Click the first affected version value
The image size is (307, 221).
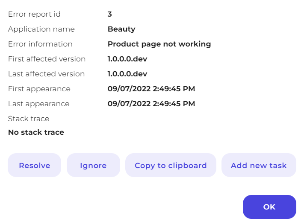point(127,59)
